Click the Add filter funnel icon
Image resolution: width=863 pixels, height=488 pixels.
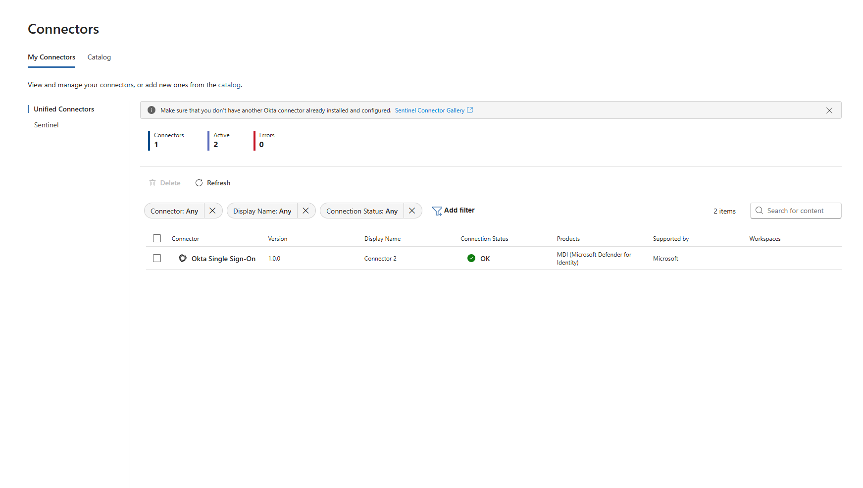click(x=437, y=211)
